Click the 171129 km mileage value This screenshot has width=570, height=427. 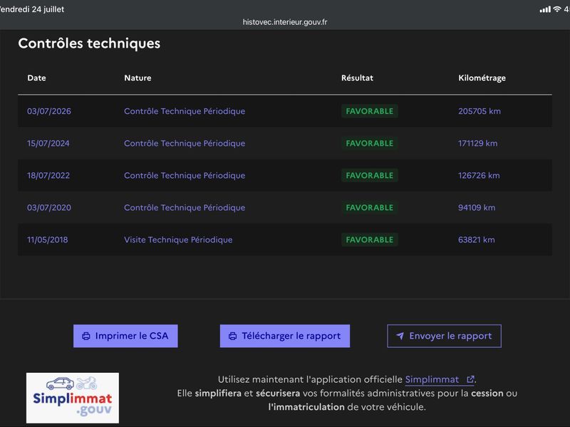(477, 144)
